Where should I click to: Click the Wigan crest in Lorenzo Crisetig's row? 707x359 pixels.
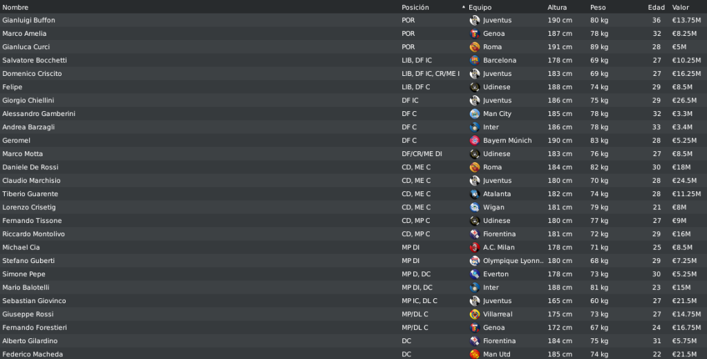coord(474,207)
